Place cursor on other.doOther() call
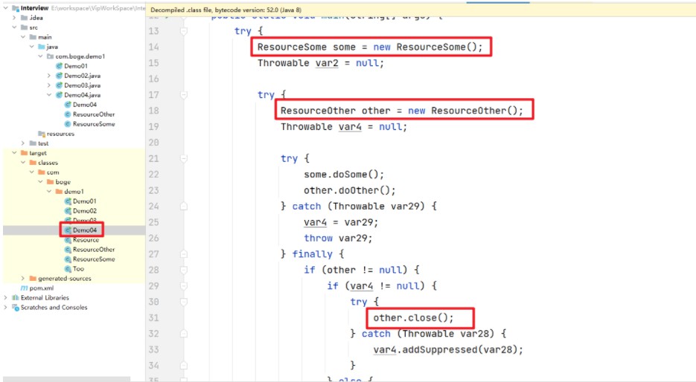The width and height of the screenshot is (696, 382). pyautogui.click(x=350, y=190)
